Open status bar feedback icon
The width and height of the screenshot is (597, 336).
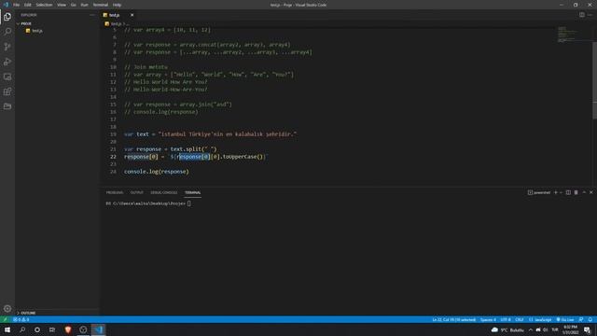tap(581, 319)
